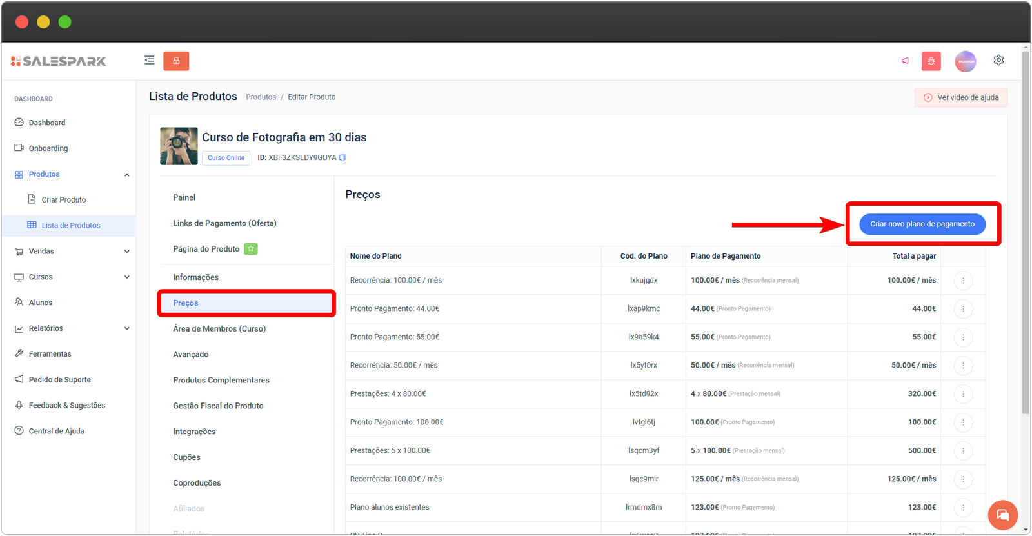
Task: Click the course photo thumbnail
Action: coord(179,146)
